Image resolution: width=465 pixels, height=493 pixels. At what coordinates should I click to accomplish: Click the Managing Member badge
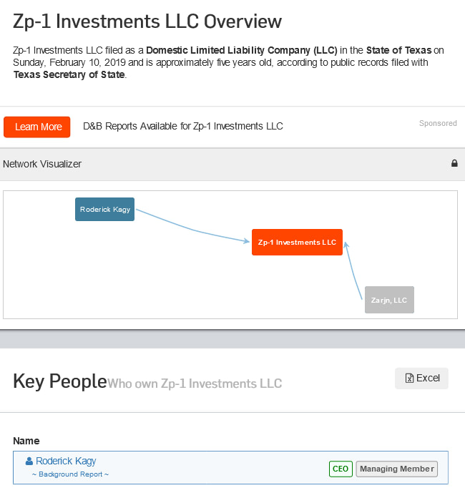[x=397, y=469]
